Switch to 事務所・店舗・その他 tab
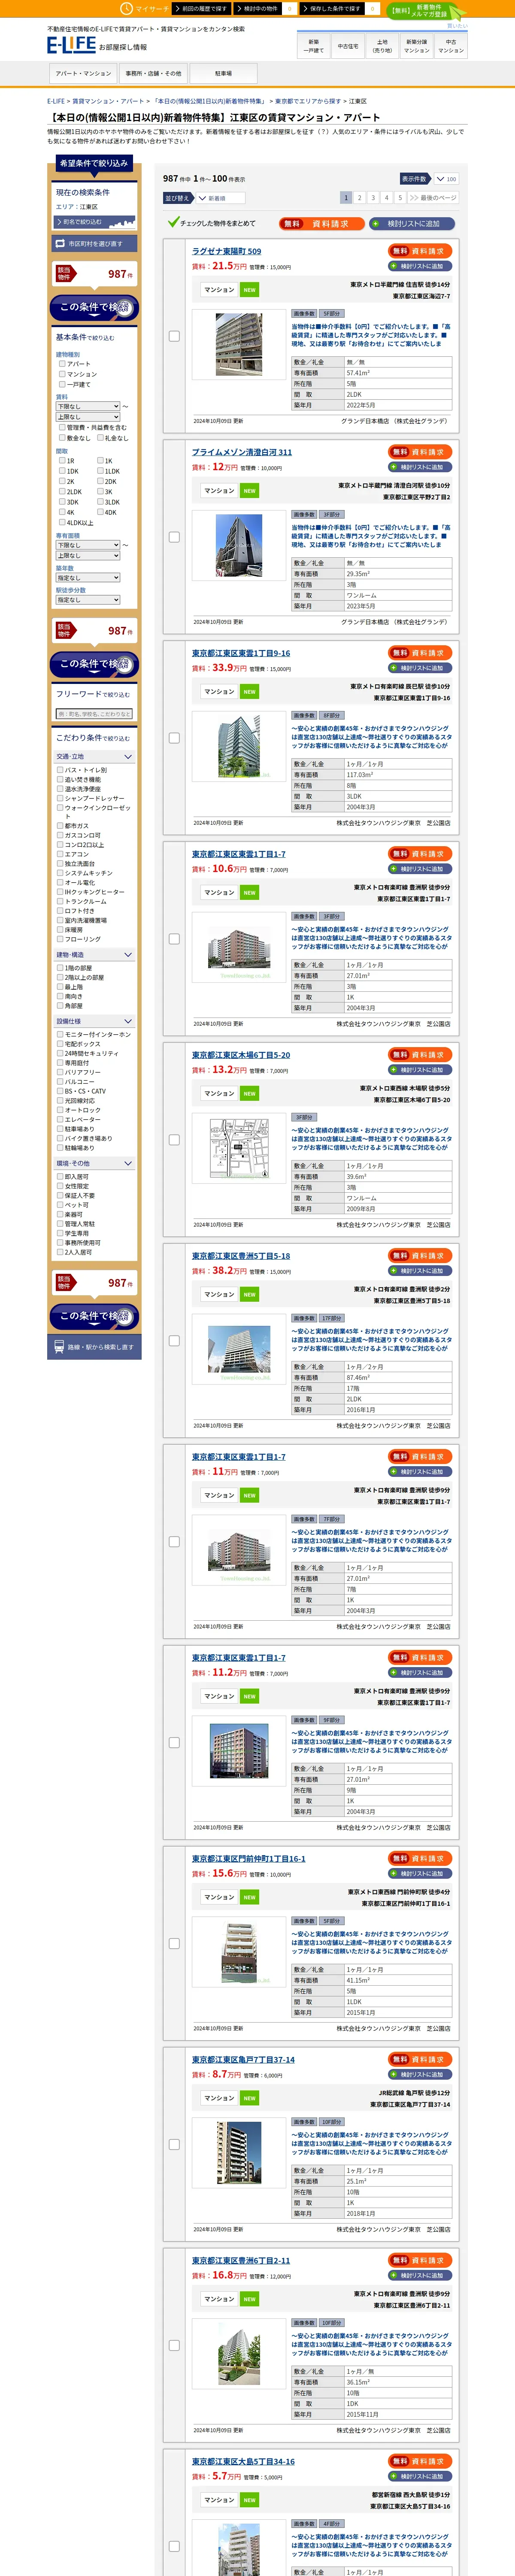The image size is (515, 2576). tap(154, 73)
